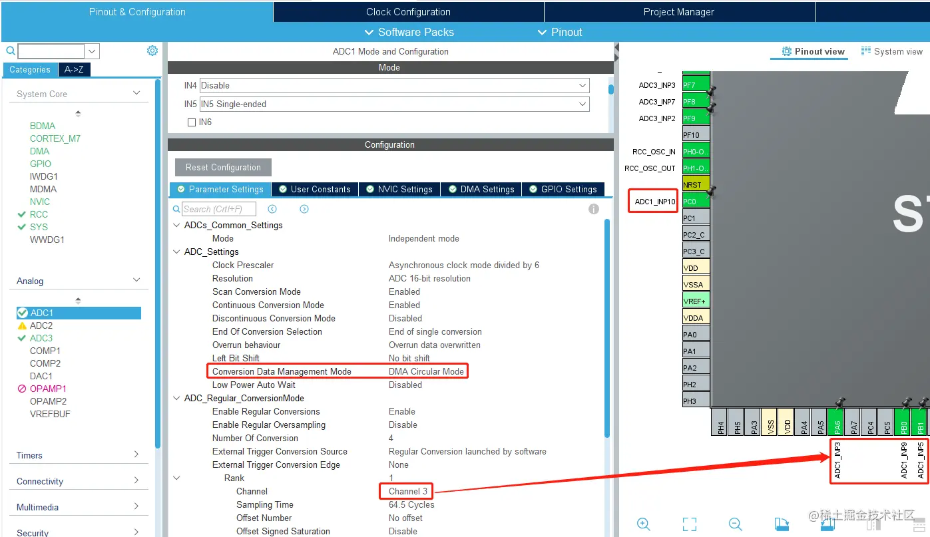Select pin PC1 on the chip
The image size is (930, 537).
(696, 218)
